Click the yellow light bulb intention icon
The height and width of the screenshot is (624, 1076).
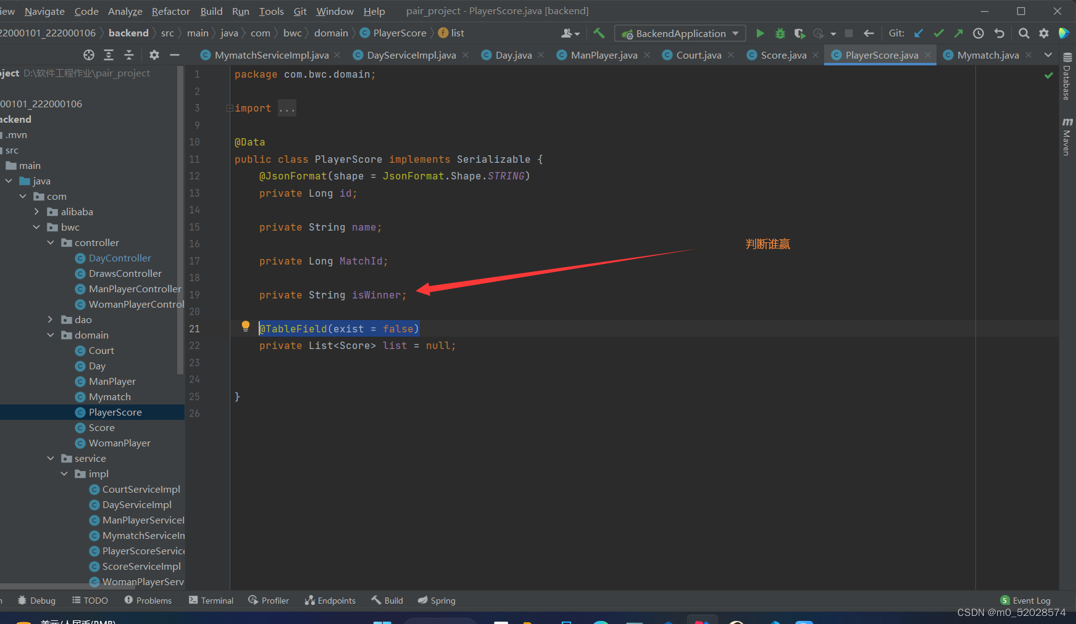245,326
